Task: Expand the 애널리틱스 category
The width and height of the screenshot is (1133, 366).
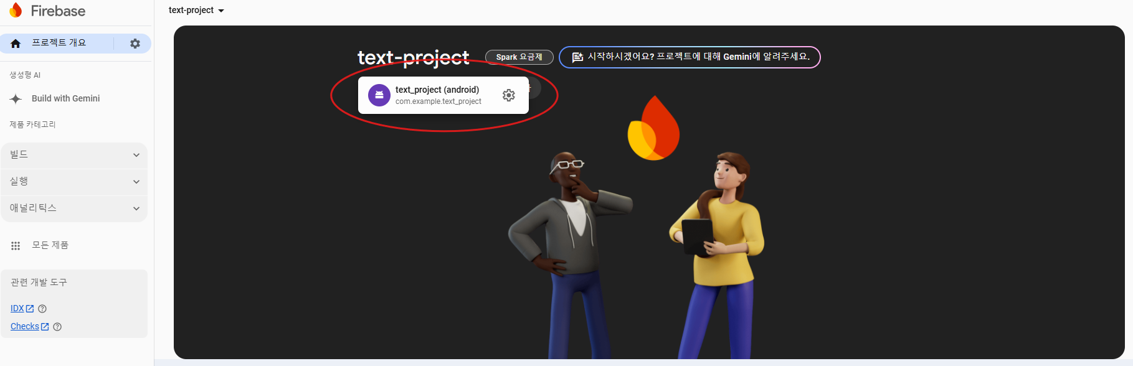Action: point(74,209)
